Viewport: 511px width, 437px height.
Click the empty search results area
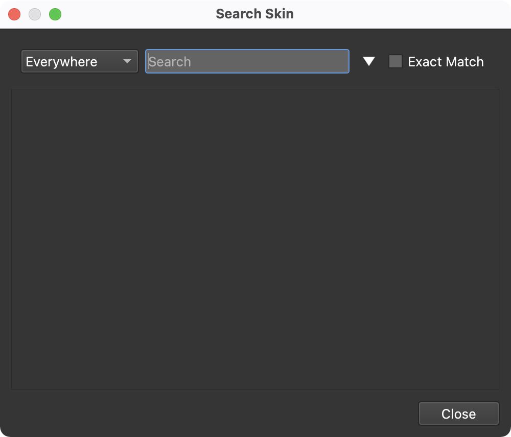254,238
